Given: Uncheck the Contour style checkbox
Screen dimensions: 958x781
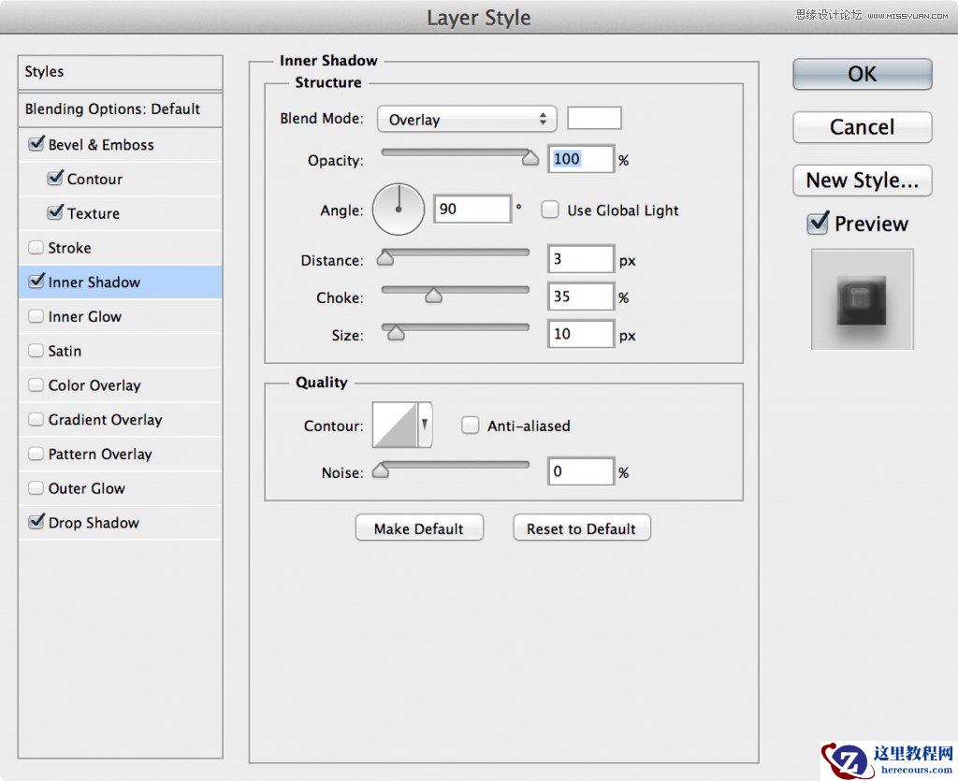Looking at the screenshot, I should coord(55,179).
